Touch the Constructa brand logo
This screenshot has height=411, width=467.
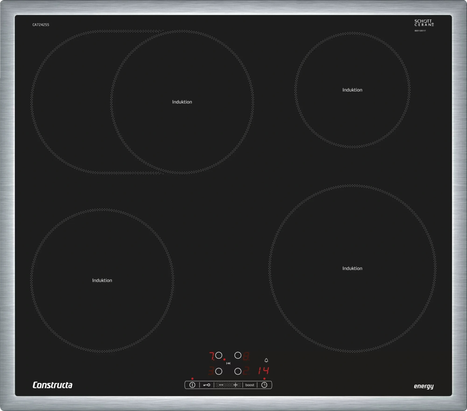[x=52, y=385]
